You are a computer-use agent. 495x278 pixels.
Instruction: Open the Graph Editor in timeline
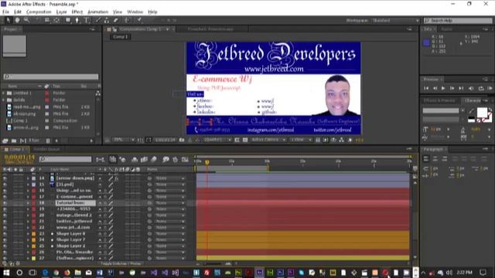click(185, 160)
